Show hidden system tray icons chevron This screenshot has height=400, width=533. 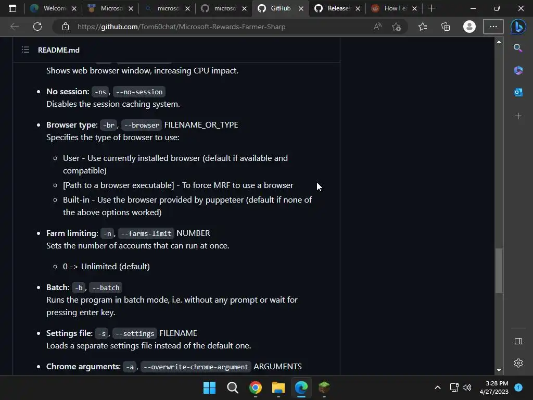pos(437,387)
